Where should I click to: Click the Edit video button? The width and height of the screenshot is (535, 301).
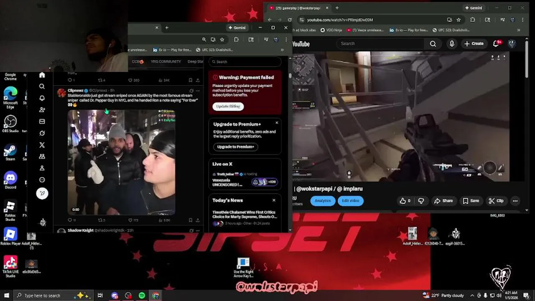[x=350, y=201]
